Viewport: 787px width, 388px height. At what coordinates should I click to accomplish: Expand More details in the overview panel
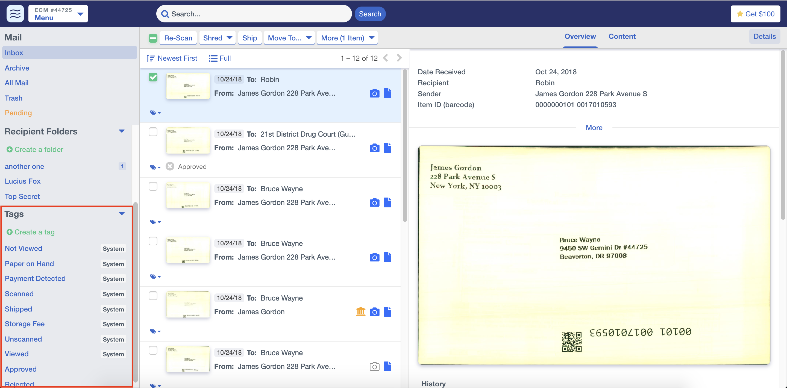594,128
